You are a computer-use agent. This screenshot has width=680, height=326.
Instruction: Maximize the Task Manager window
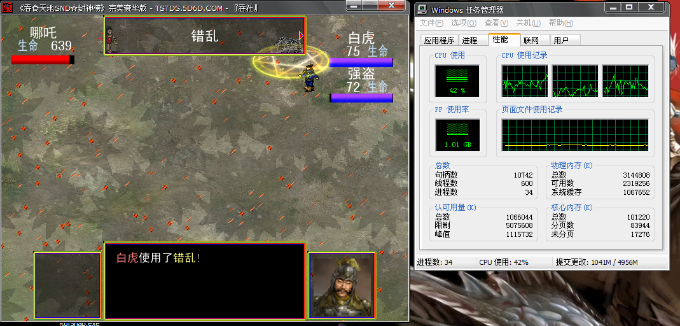[x=629, y=8]
